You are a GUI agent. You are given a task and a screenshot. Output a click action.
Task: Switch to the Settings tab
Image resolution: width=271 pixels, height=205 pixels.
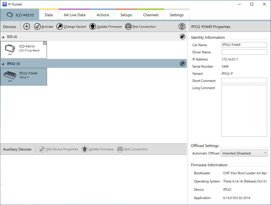pyautogui.click(x=177, y=15)
